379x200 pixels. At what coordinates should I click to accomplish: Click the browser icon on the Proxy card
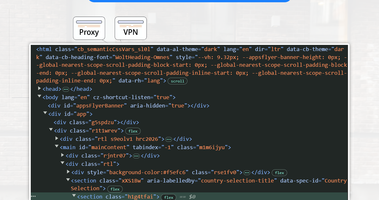tap(89, 23)
